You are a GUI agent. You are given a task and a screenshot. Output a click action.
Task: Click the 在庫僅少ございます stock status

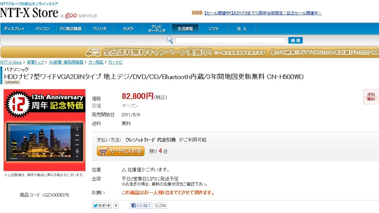tap(146, 170)
